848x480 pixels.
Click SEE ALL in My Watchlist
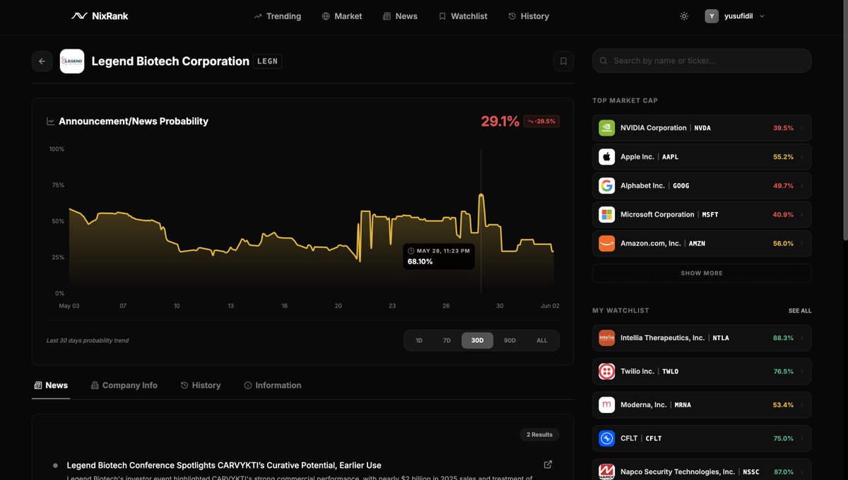click(800, 311)
